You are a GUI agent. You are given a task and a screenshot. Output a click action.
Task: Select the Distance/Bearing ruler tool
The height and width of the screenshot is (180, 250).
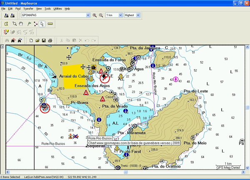coord(50,24)
